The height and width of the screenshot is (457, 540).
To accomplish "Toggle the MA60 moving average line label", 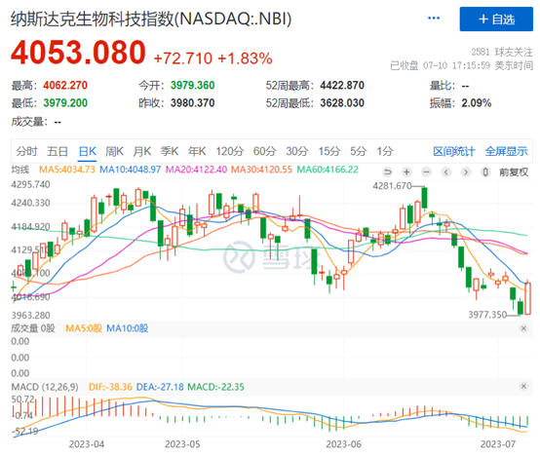I will pos(328,170).
